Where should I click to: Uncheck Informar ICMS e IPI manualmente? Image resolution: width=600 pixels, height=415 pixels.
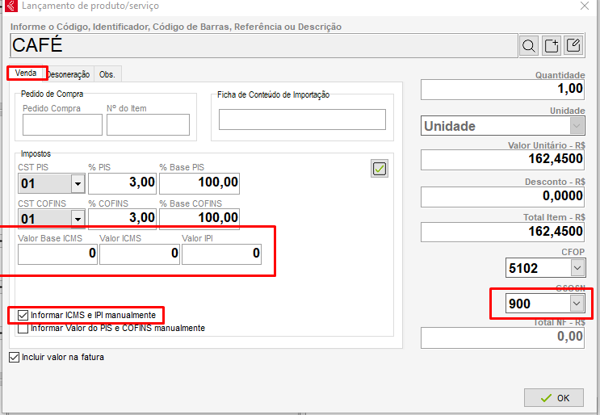(23, 315)
